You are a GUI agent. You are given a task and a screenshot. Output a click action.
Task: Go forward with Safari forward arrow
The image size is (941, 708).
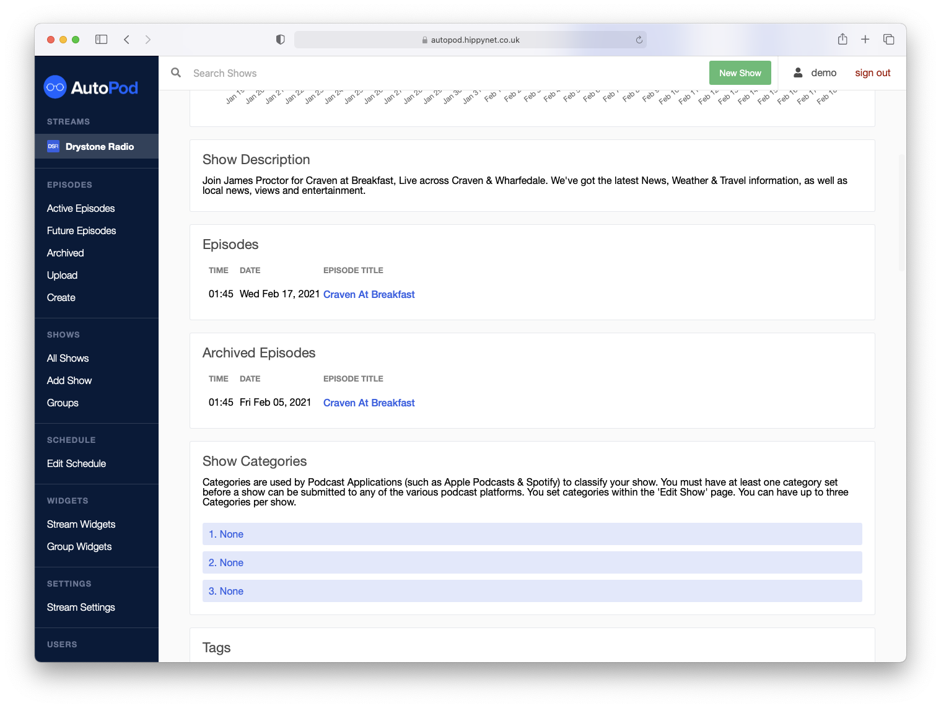click(x=147, y=40)
